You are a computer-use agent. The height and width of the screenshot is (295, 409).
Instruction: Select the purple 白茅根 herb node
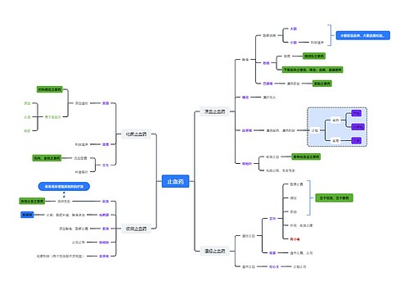click(x=247, y=130)
